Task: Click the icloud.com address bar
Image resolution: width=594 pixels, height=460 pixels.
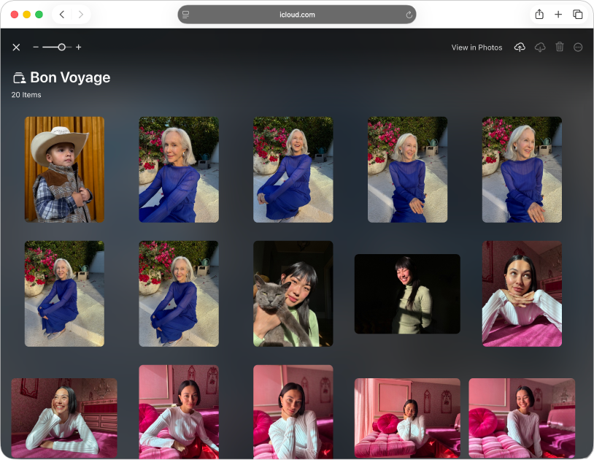Action: [296, 15]
